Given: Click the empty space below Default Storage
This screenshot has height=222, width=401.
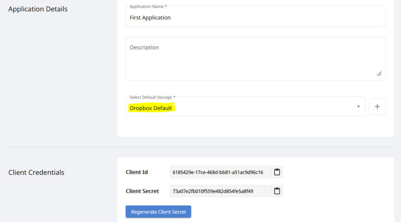Looking at the screenshot, I should point(255,127).
